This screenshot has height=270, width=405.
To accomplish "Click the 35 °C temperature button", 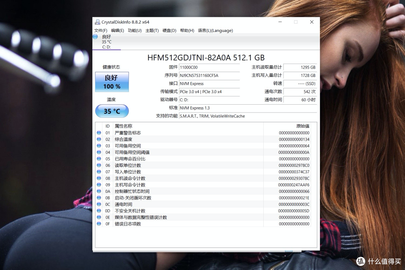I will [x=112, y=111].
